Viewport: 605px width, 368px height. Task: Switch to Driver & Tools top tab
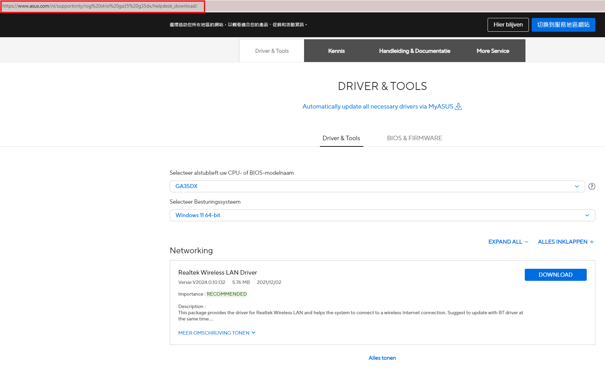point(272,51)
